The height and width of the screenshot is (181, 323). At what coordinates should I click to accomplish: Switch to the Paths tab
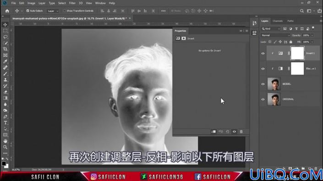click(290, 21)
